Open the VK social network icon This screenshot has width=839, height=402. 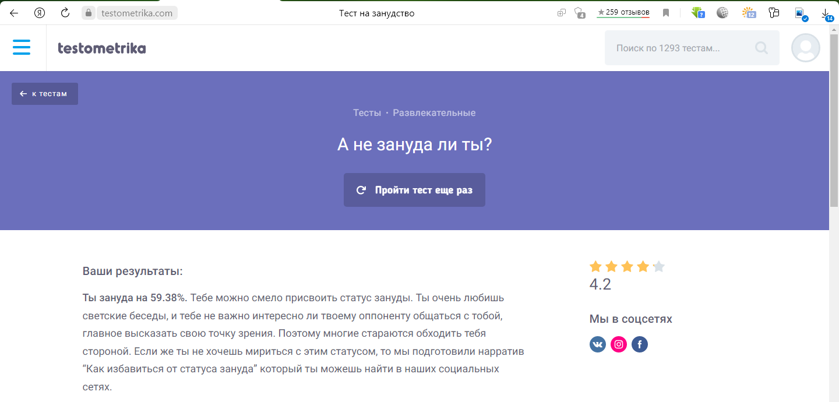(x=598, y=344)
